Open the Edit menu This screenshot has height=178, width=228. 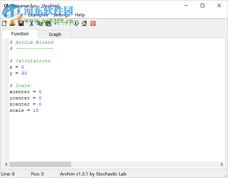tap(19, 15)
